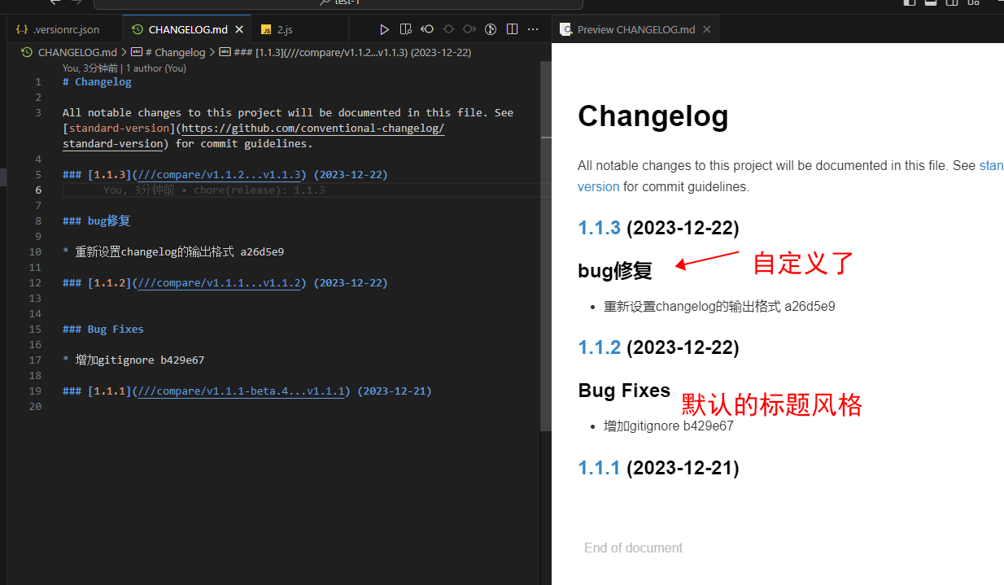
Task: Toggle GitLens file blame annotations icon
Action: 491,29
